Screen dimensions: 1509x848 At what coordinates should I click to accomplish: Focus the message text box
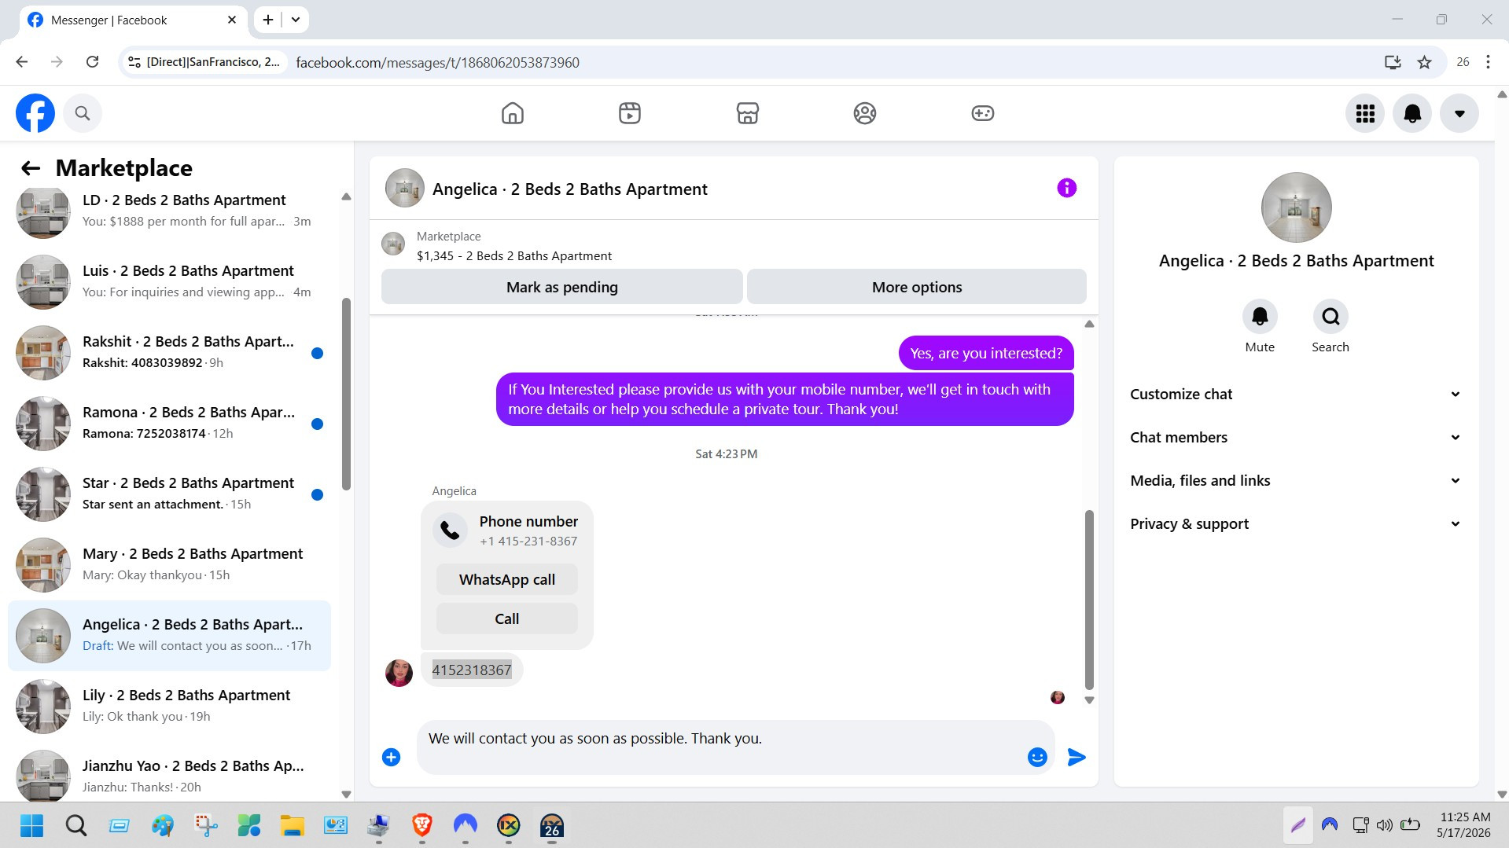[720, 739]
